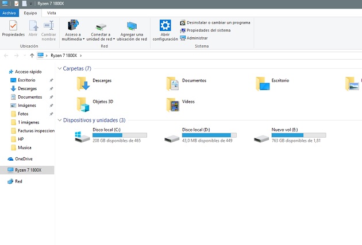Click the address bar path Ryzen 7 1800X
The image size is (362, 245).
click(63, 56)
